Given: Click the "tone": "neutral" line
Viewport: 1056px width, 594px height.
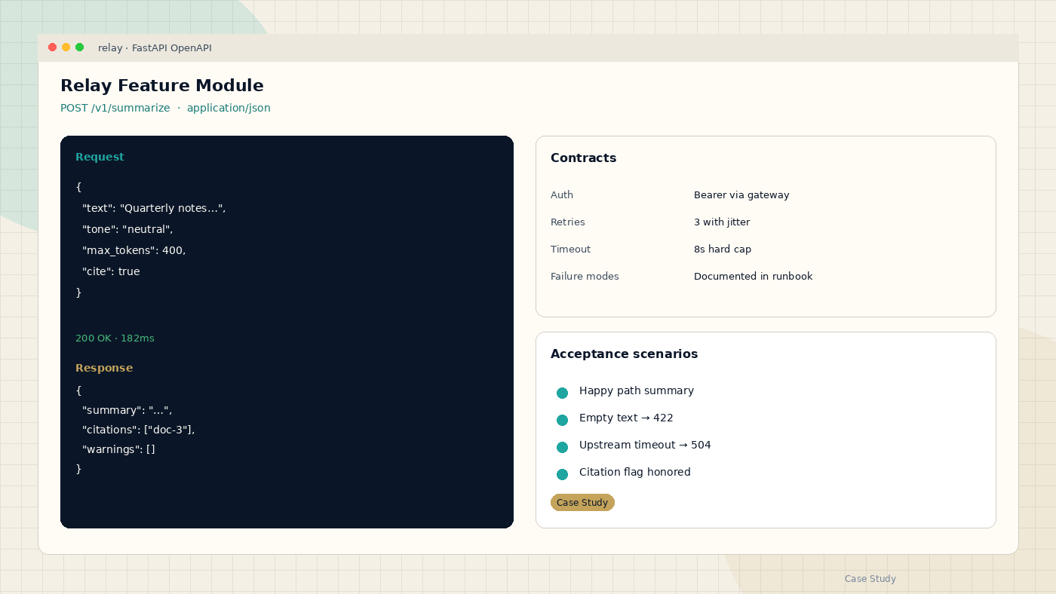Looking at the screenshot, I should click(127, 229).
